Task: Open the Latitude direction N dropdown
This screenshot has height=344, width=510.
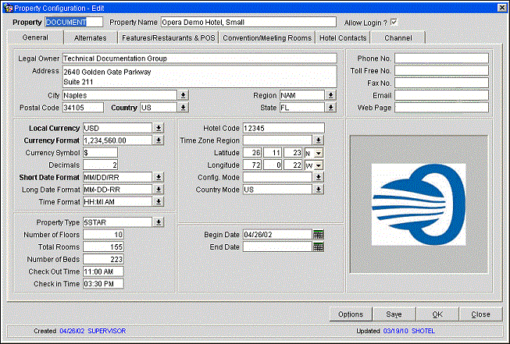Action: [319, 152]
